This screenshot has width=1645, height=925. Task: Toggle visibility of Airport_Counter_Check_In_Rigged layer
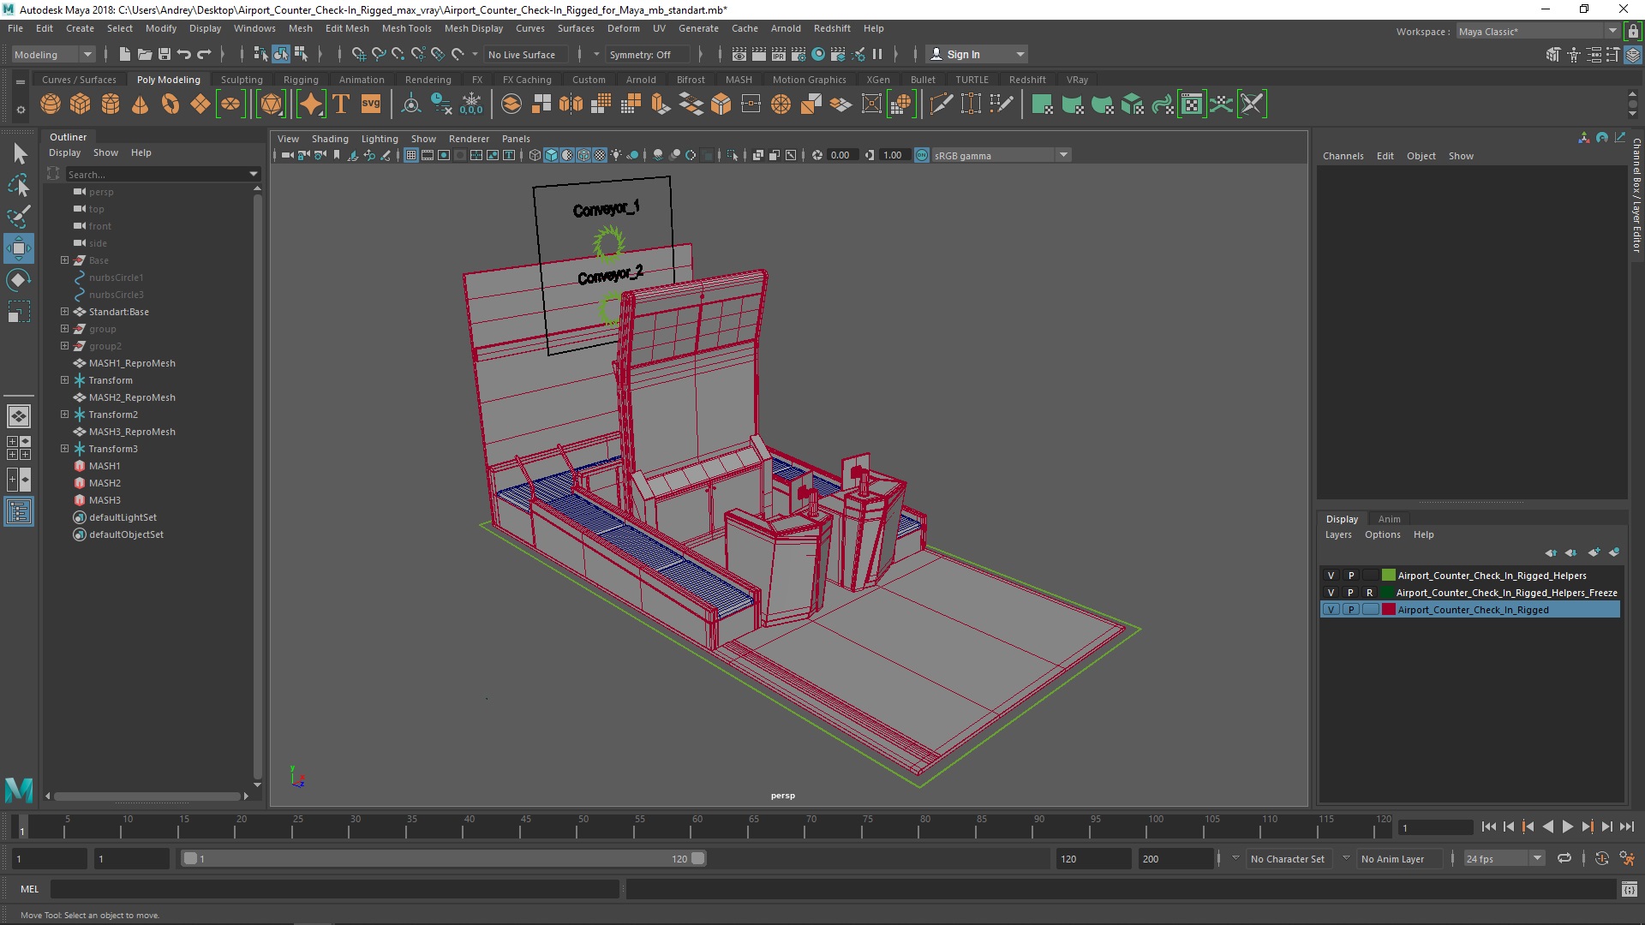coord(1331,610)
